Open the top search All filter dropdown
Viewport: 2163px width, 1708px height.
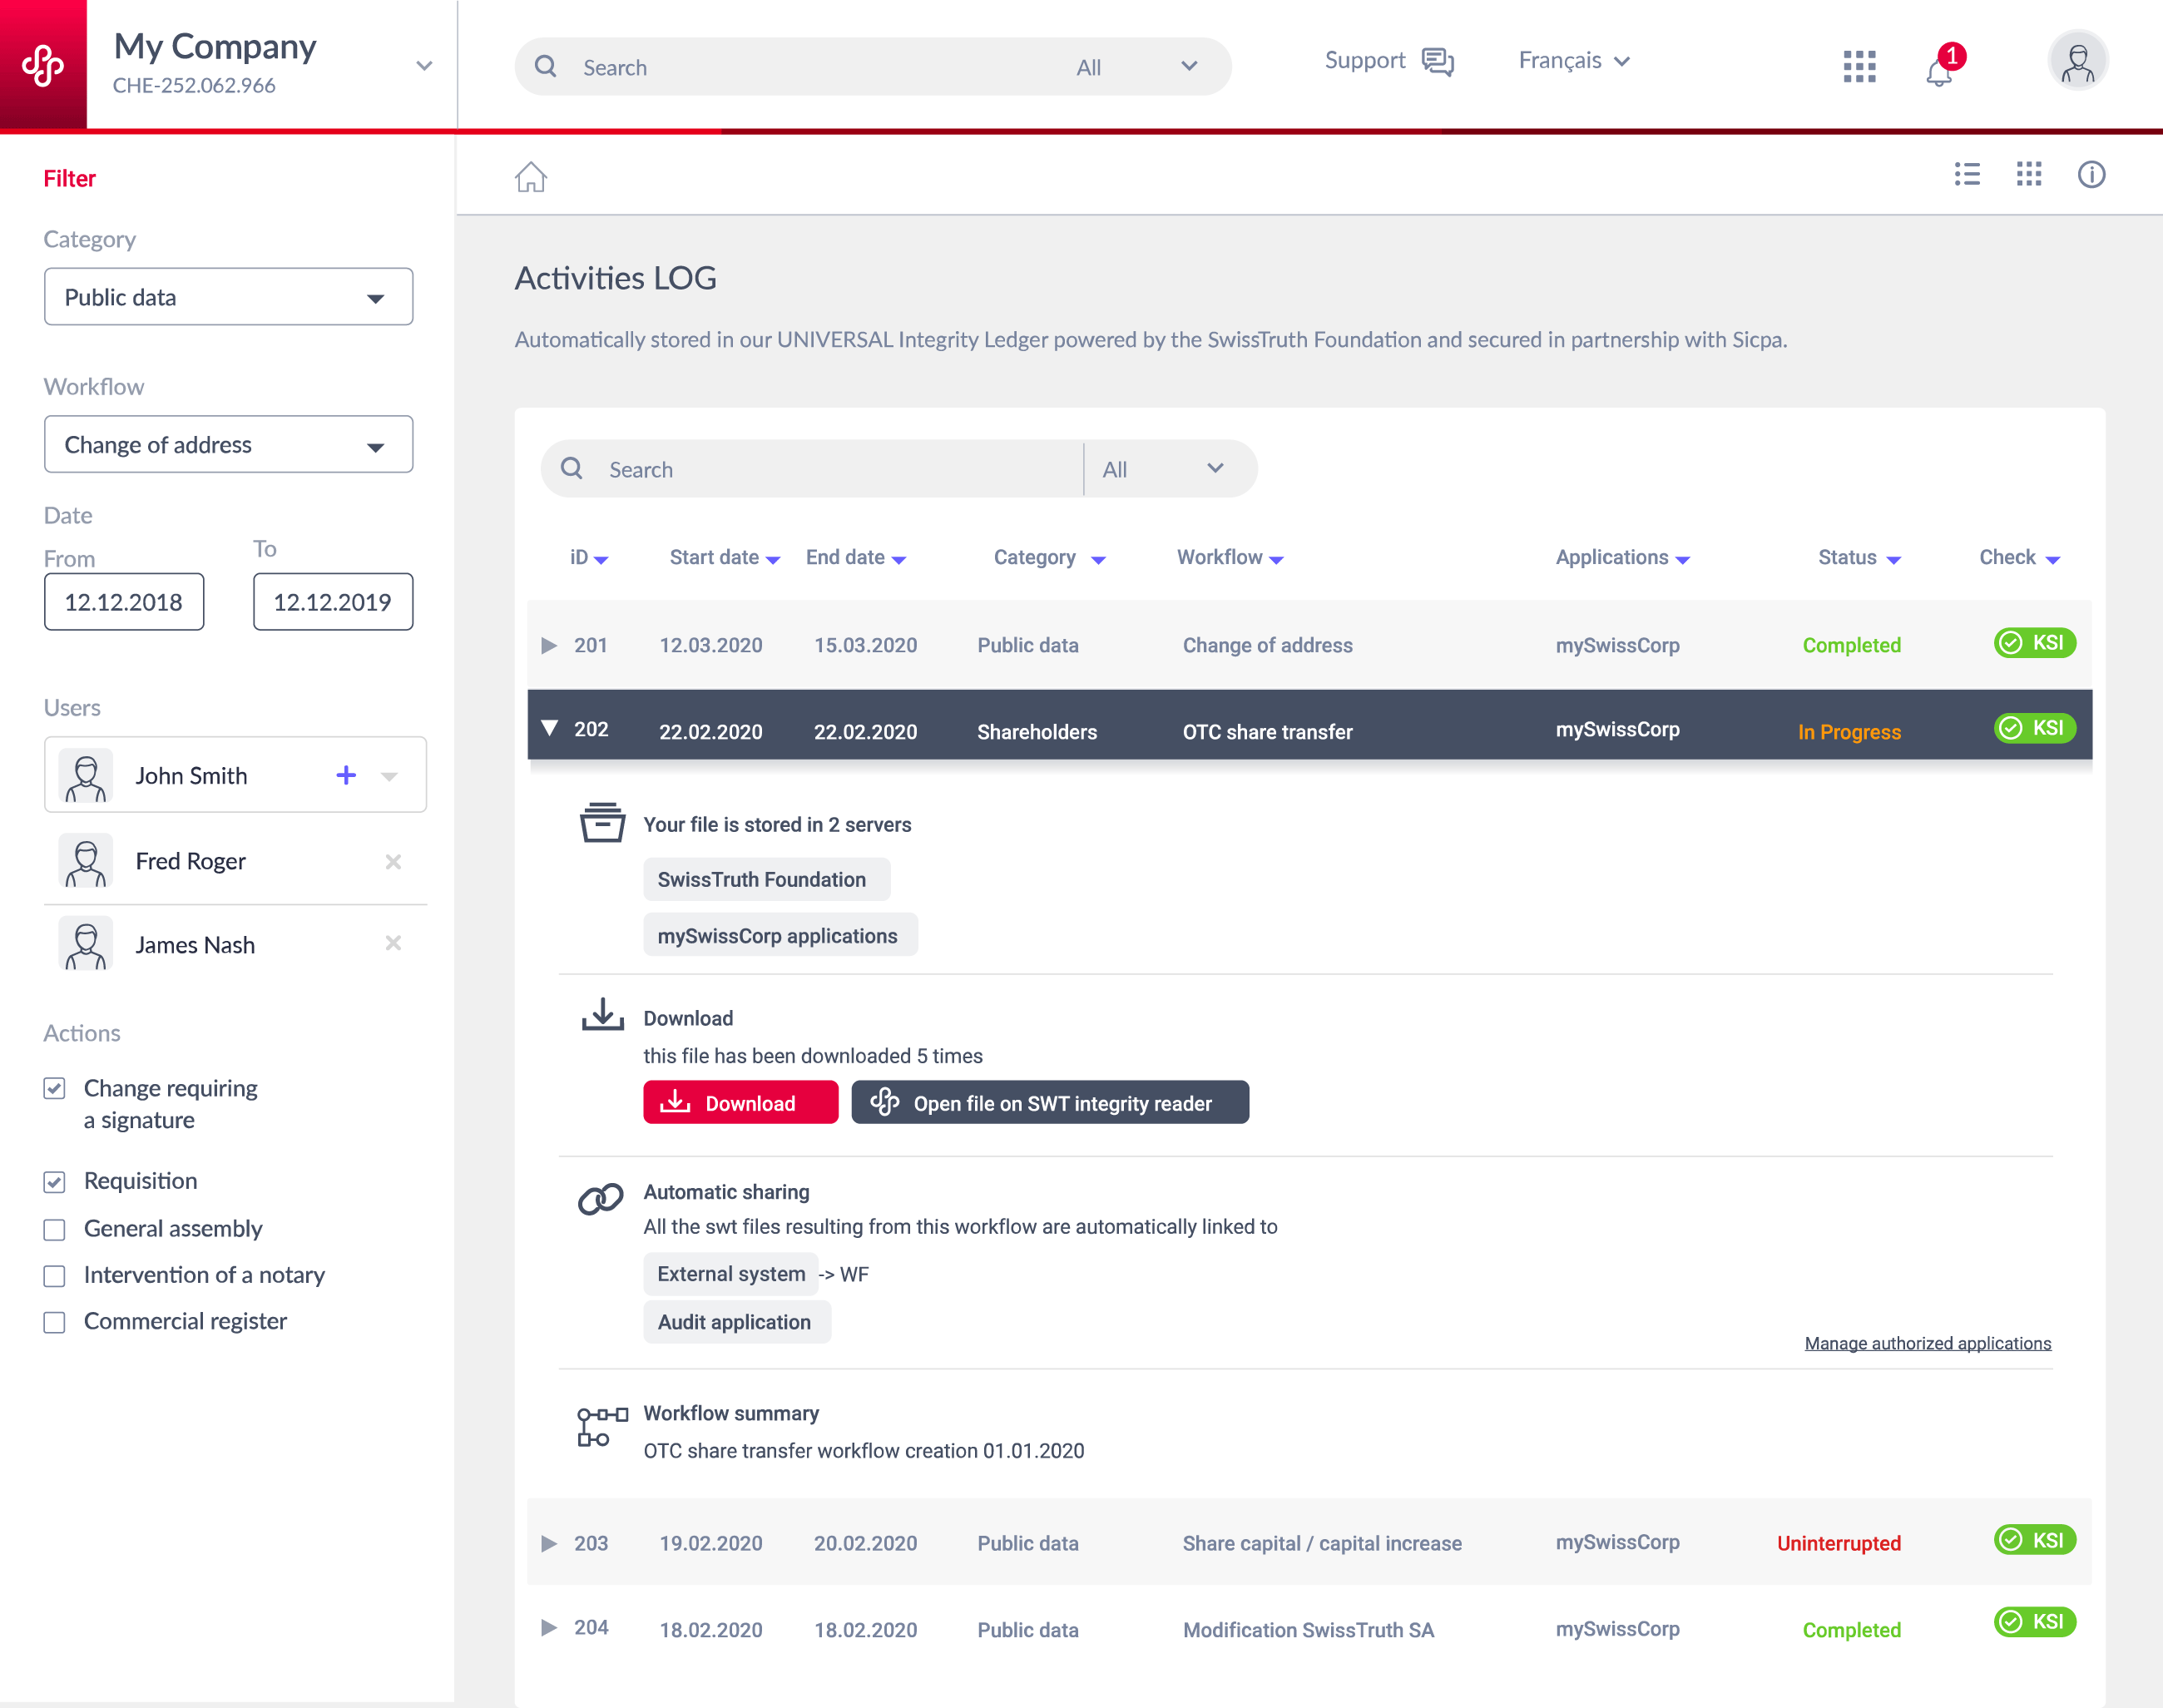1138,67
